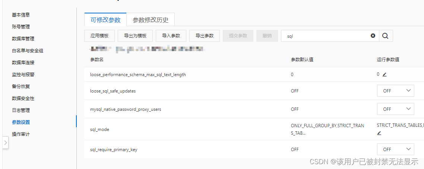Click parameter name sql_mode
This screenshot has height=169, width=424.
point(100,129)
